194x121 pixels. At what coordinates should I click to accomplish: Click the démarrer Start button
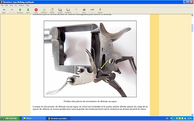(x=10, y=118)
